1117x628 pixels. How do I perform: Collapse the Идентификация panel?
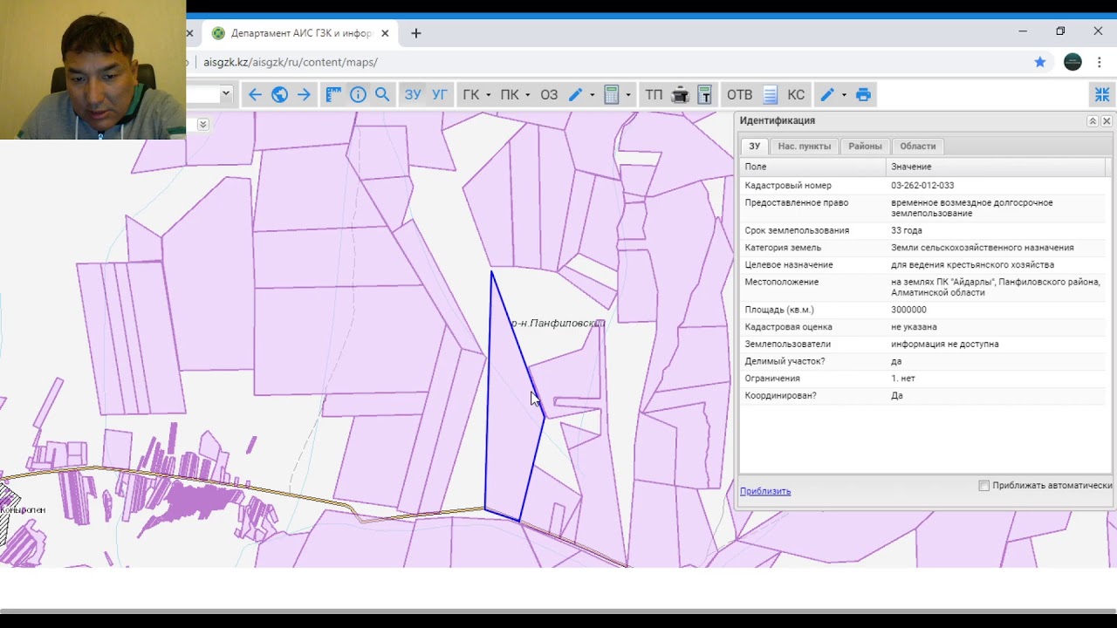tap(1093, 121)
